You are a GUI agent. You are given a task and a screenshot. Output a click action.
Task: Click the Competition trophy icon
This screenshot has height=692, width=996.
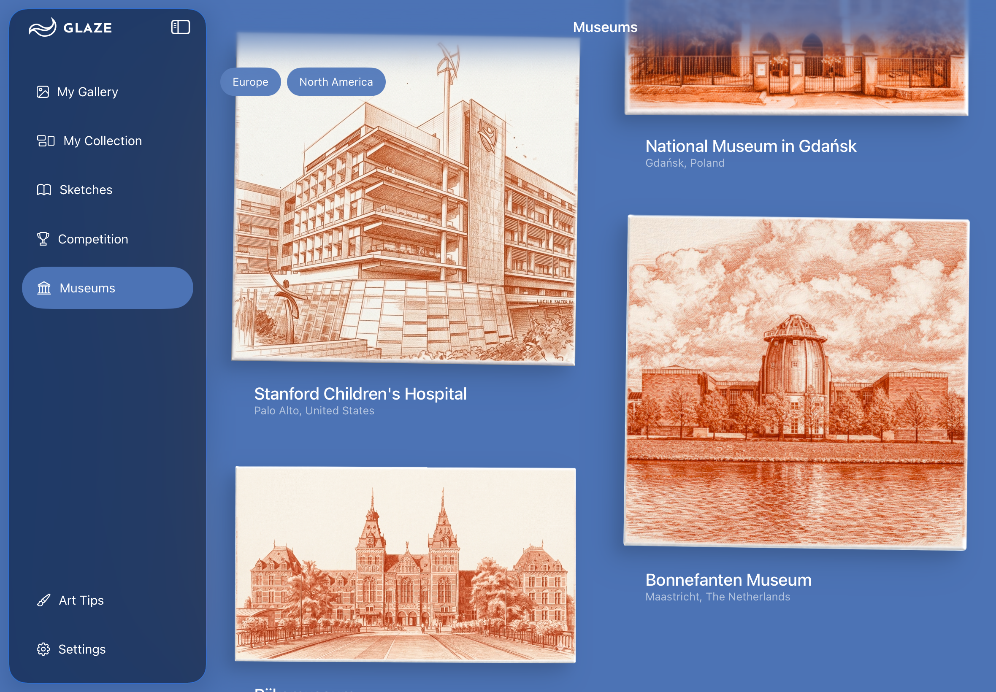pos(43,239)
